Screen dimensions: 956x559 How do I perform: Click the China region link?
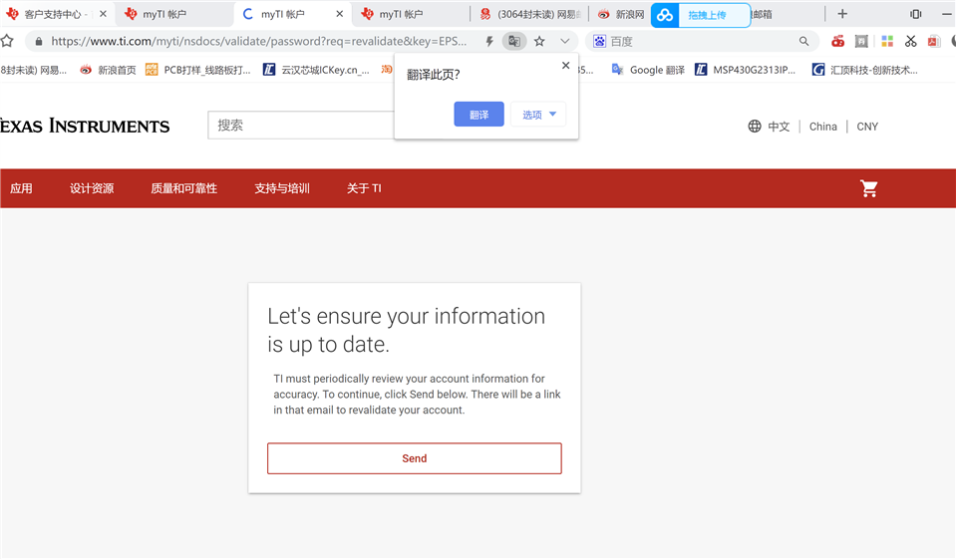(822, 127)
